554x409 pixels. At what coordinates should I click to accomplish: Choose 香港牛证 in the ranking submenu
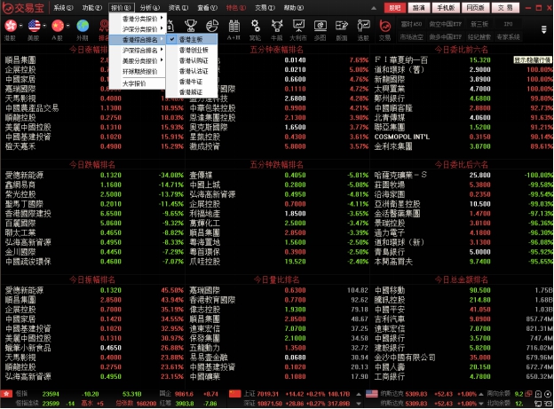pyautogui.click(x=192, y=83)
